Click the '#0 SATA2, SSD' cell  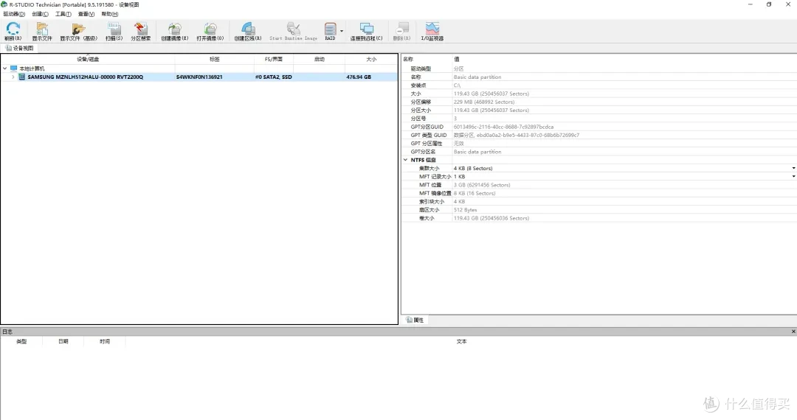click(x=274, y=77)
